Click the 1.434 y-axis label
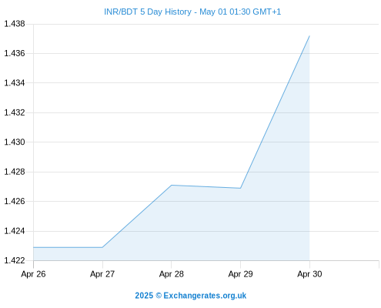The image size is (381, 308). point(15,83)
